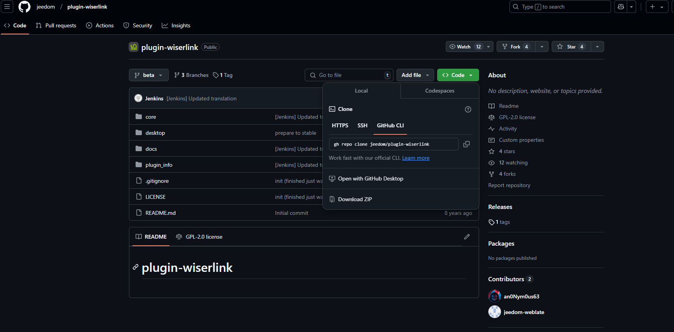Switch to the Codespaces tab
Screen dimensions: 674x332
click(x=440, y=91)
